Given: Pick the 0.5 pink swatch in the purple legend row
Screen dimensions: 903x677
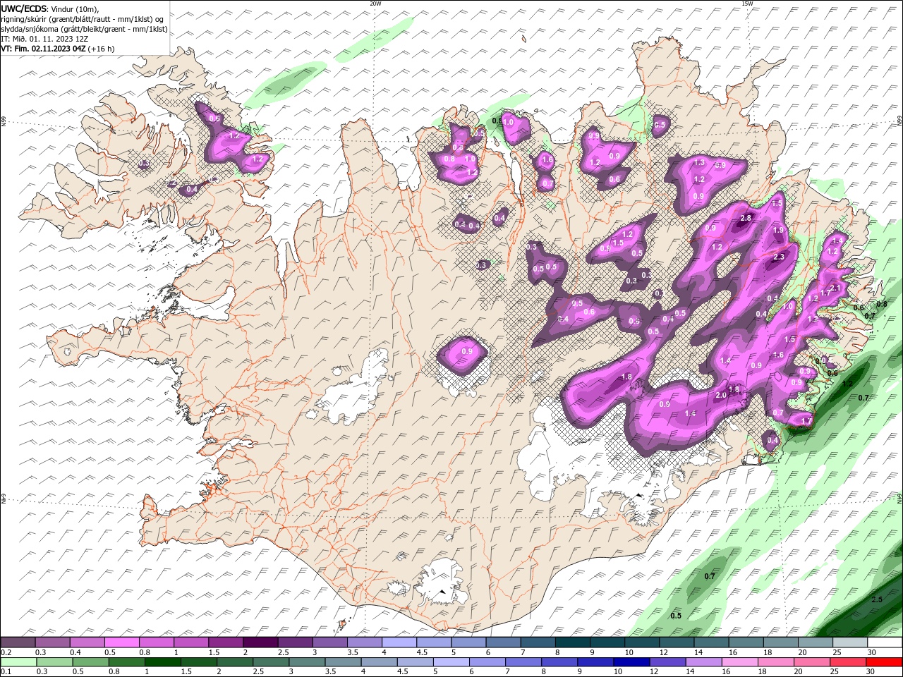Looking at the screenshot, I should click(122, 642).
